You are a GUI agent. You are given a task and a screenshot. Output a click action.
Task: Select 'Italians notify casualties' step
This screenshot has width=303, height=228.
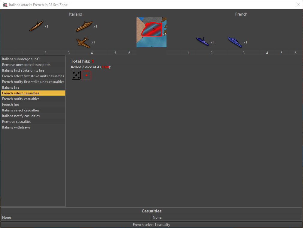33,116
